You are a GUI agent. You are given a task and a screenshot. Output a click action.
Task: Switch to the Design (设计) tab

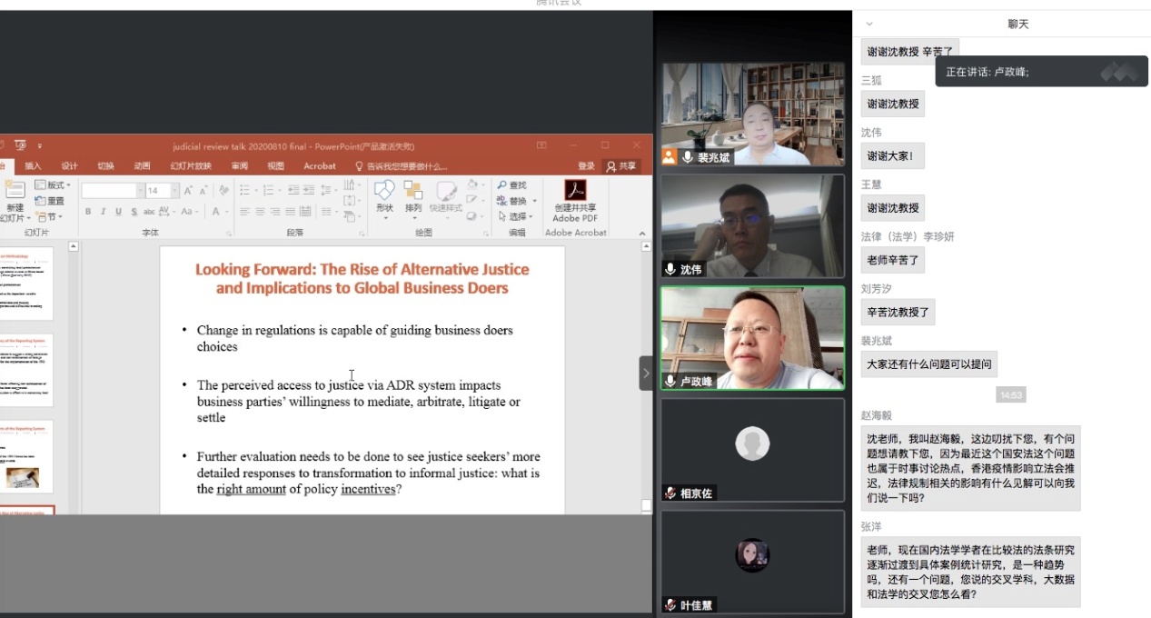pyautogui.click(x=69, y=166)
